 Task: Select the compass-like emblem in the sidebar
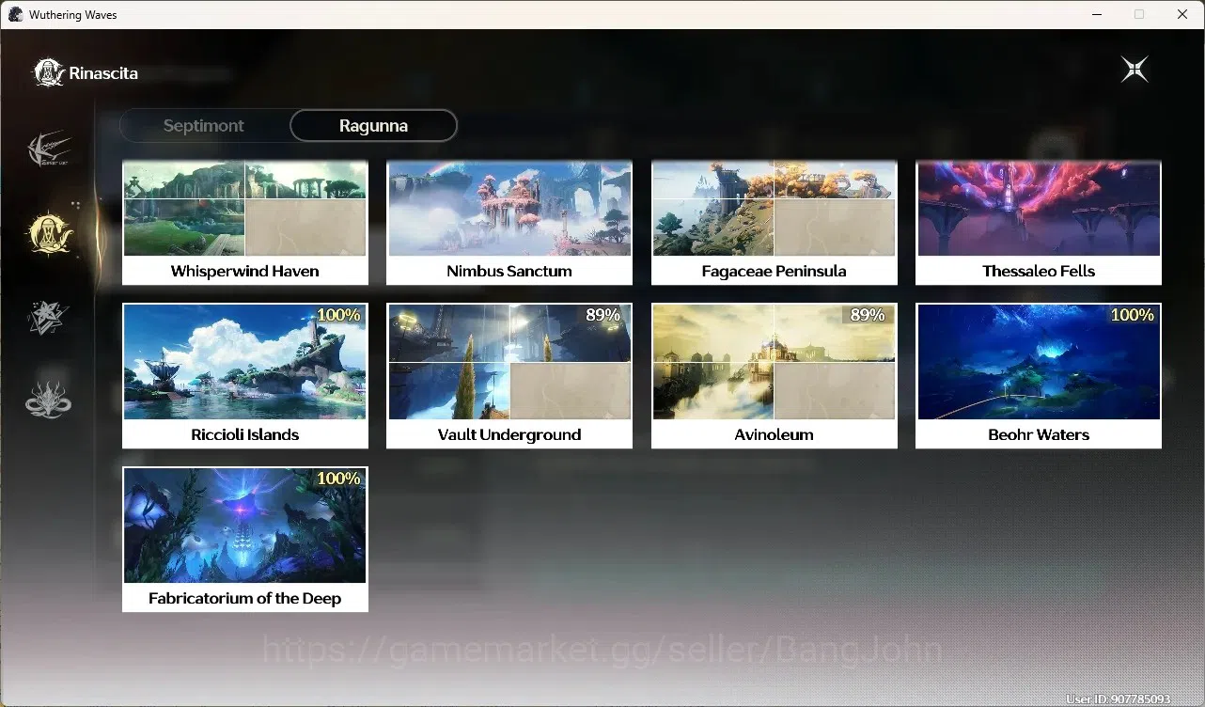pyautogui.click(x=50, y=150)
